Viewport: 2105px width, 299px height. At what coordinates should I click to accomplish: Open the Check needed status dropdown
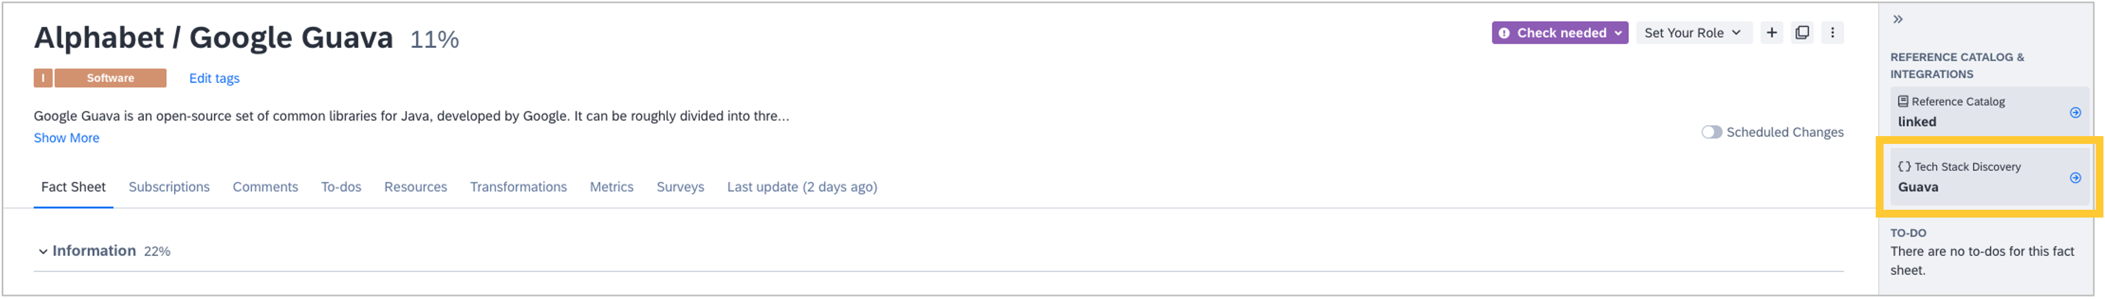click(1559, 32)
